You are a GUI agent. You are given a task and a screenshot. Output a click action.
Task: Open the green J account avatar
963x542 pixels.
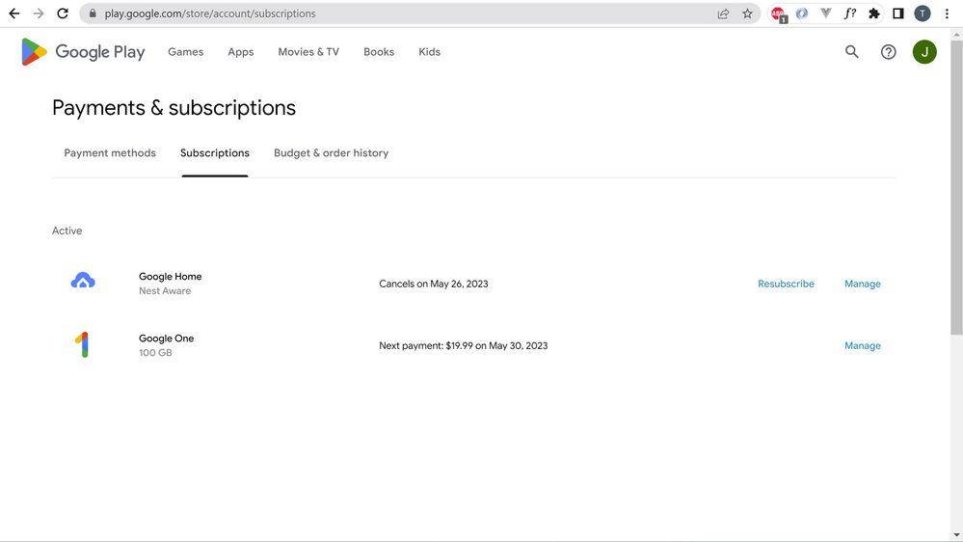[x=924, y=52]
